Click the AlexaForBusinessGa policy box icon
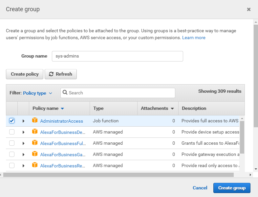Screen dimensions: 258x197 pos(35,154)
